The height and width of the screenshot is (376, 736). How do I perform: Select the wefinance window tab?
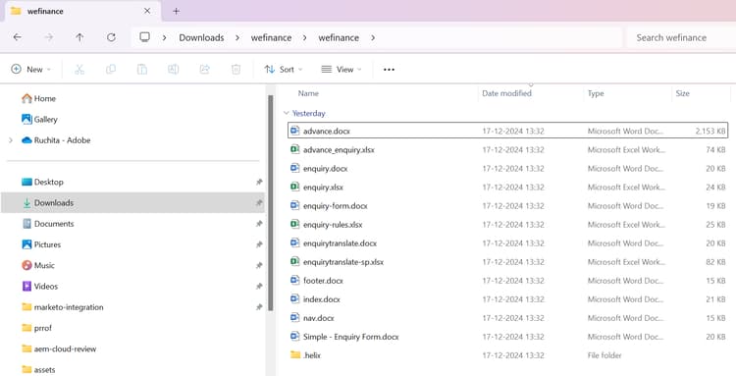[x=82, y=11]
